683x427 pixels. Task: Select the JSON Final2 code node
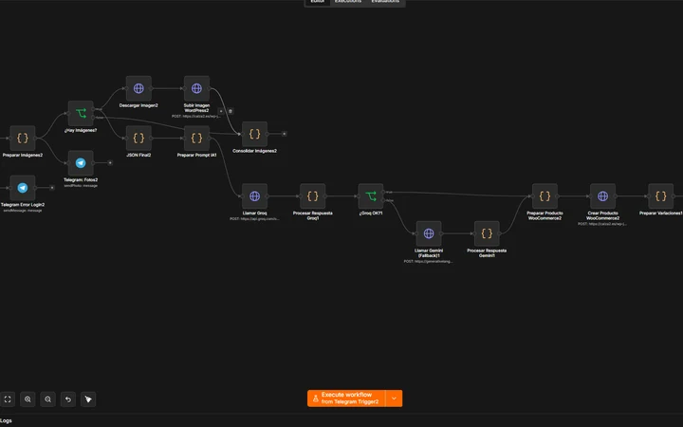[x=138, y=139]
